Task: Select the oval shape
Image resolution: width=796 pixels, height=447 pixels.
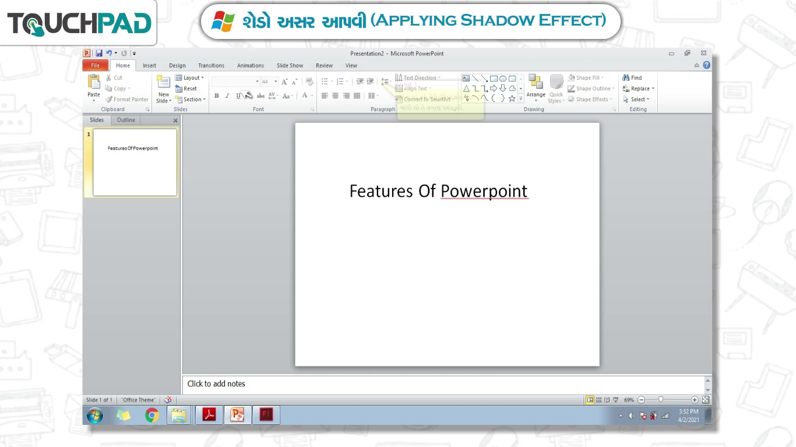Action: [503, 78]
